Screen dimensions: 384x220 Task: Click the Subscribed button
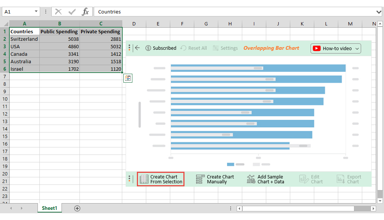click(x=161, y=48)
